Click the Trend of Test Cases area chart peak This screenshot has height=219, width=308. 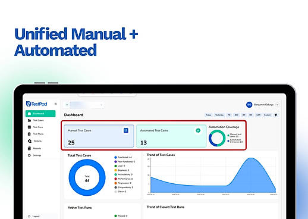pos(252,158)
